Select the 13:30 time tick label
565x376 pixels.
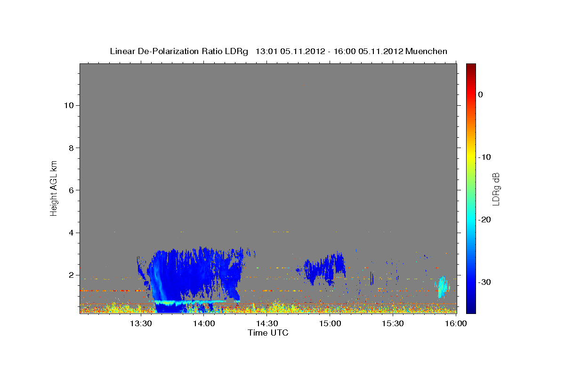coord(141,324)
